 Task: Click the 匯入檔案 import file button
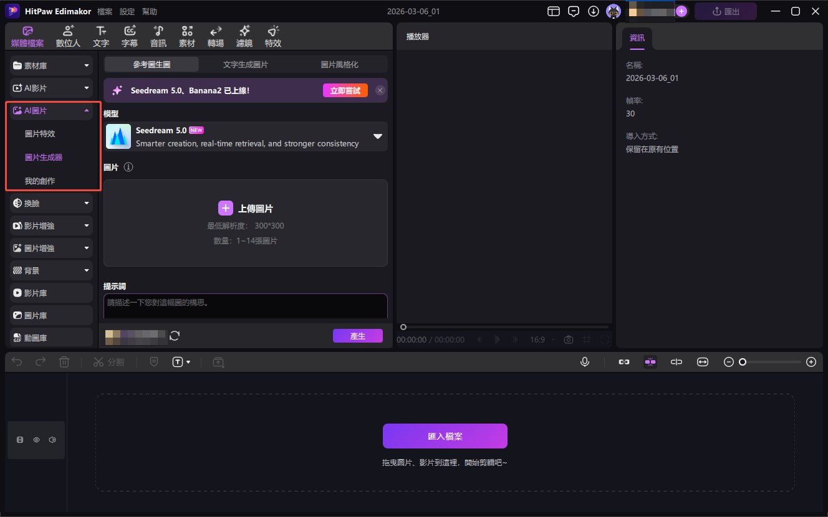click(445, 436)
